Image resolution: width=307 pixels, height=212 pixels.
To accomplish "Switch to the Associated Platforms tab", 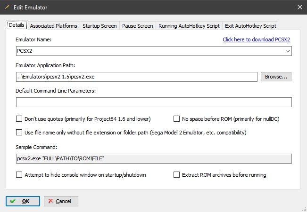I will 53,26.
